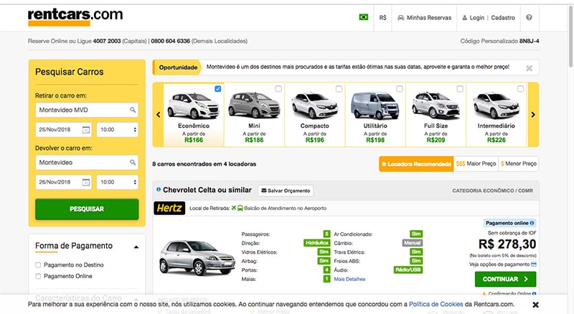Open the R$ currency selector
The image size is (574, 314).
click(382, 18)
